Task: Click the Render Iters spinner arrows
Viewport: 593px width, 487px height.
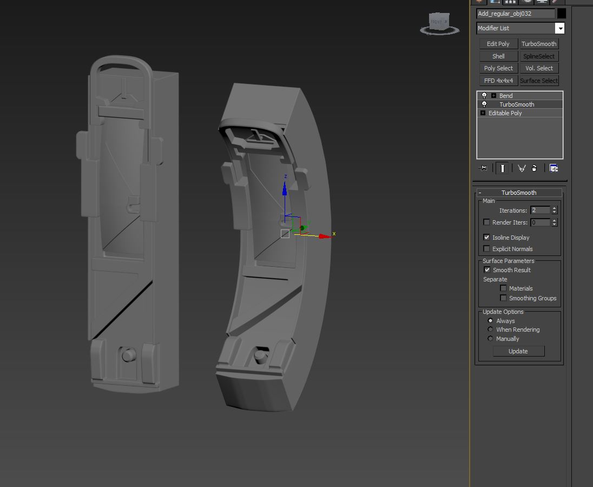Action: 555,222
